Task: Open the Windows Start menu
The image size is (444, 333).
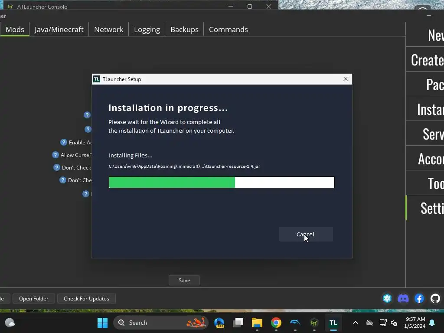Action: coord(102,323)
